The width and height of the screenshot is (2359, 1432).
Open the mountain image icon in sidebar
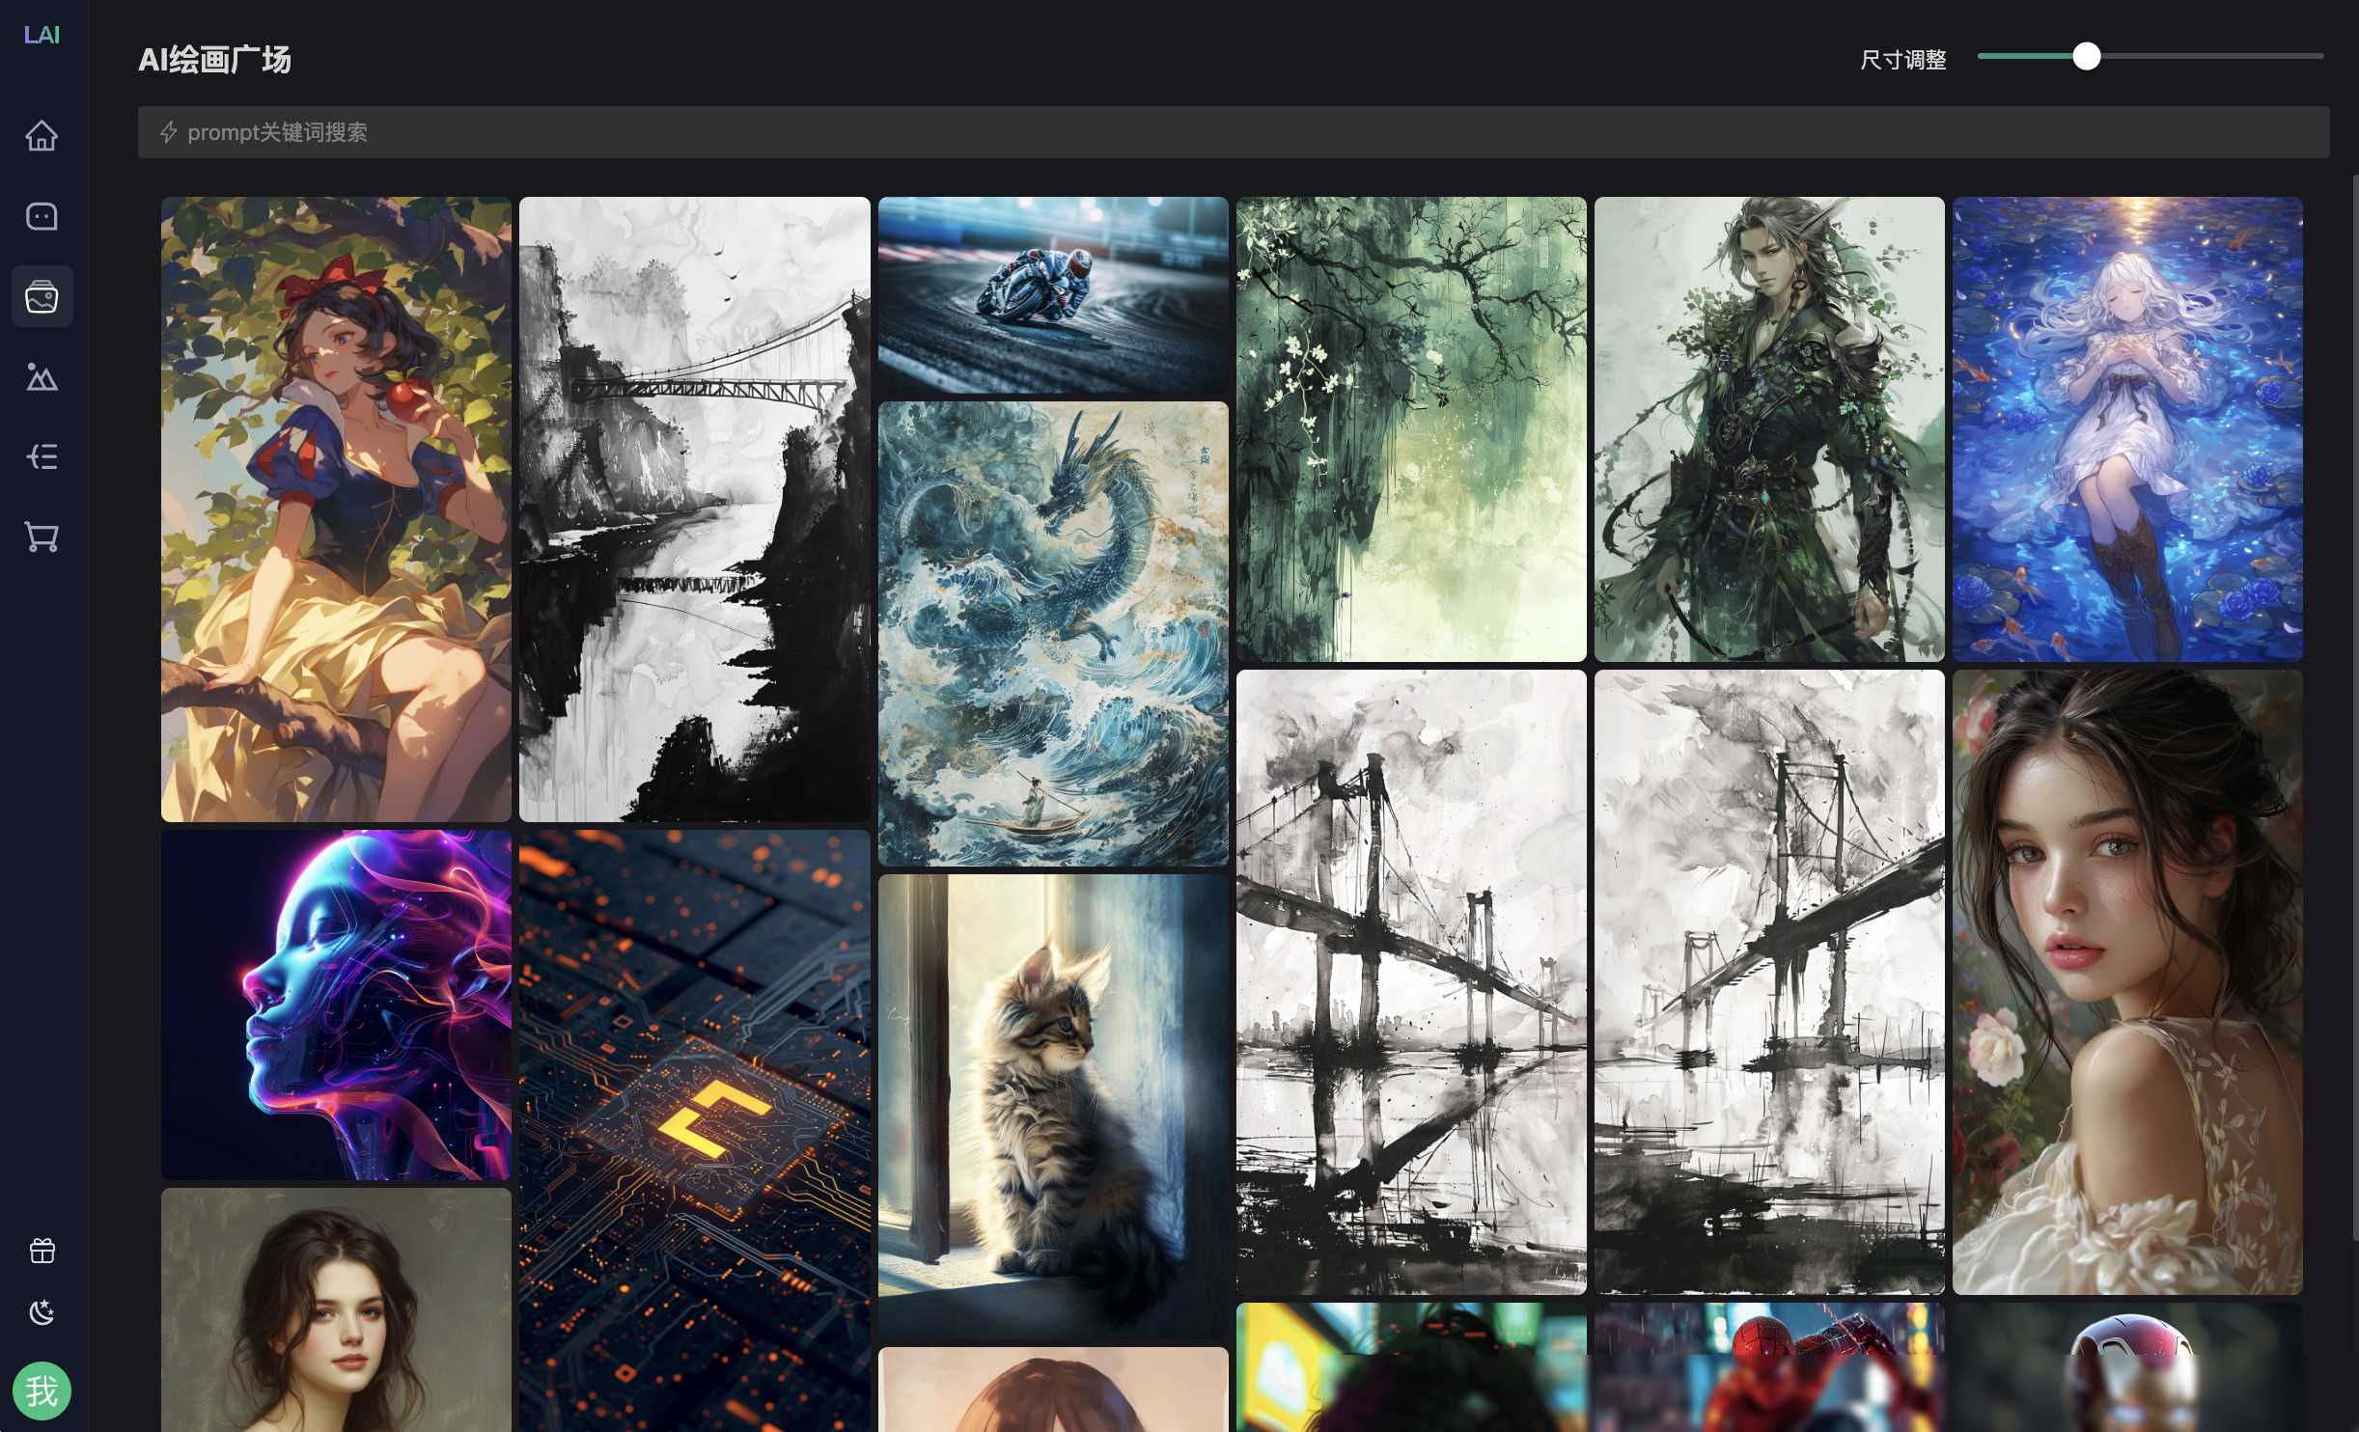pos(42,376)
